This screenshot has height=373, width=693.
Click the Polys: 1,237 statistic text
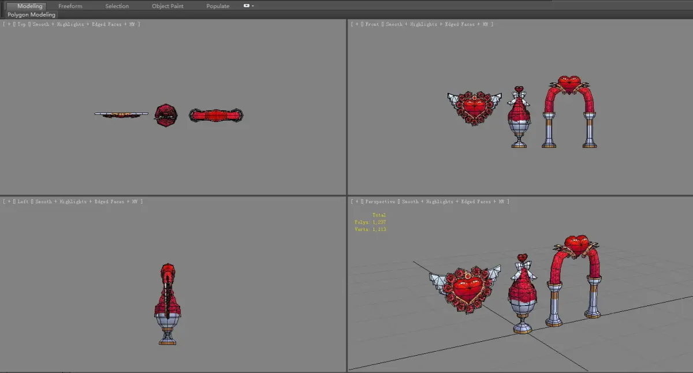[370, 222]
